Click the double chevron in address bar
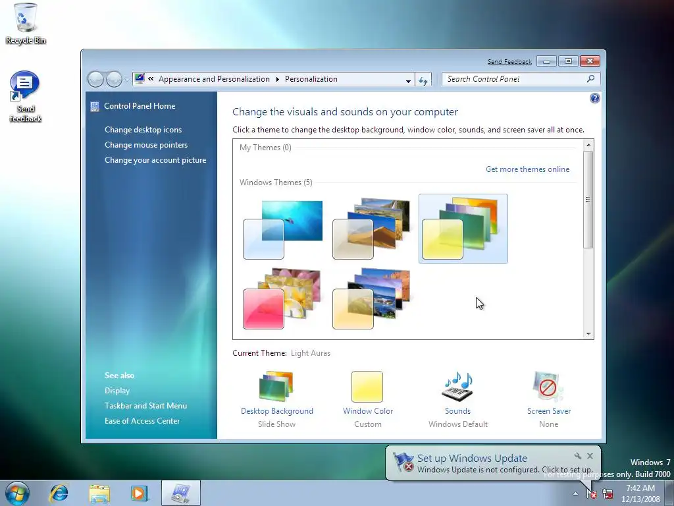The height and width of the screenshot is (506, 674). click(151, 79)
